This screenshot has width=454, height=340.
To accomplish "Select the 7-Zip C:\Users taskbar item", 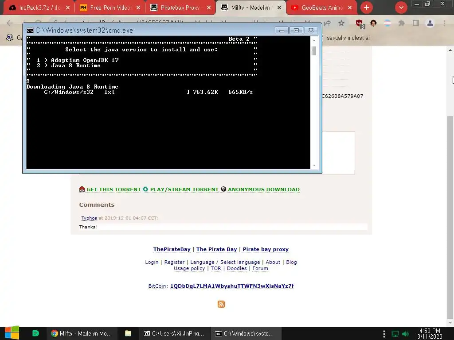I will tap(174, 334).
